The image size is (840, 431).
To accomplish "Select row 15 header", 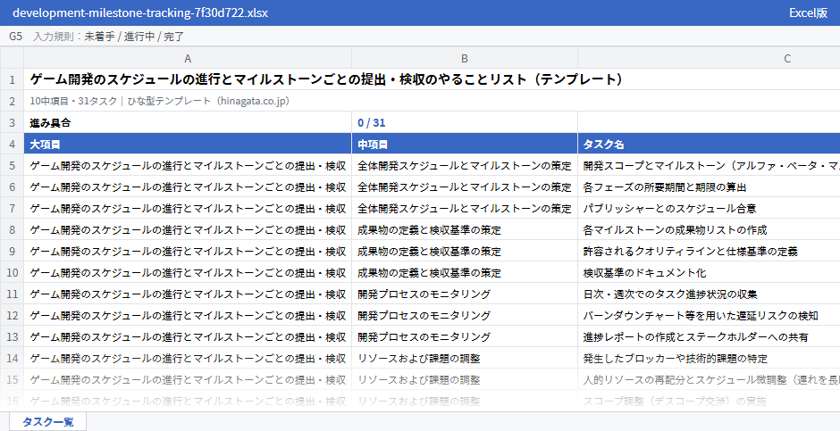I will coord(12,379).
